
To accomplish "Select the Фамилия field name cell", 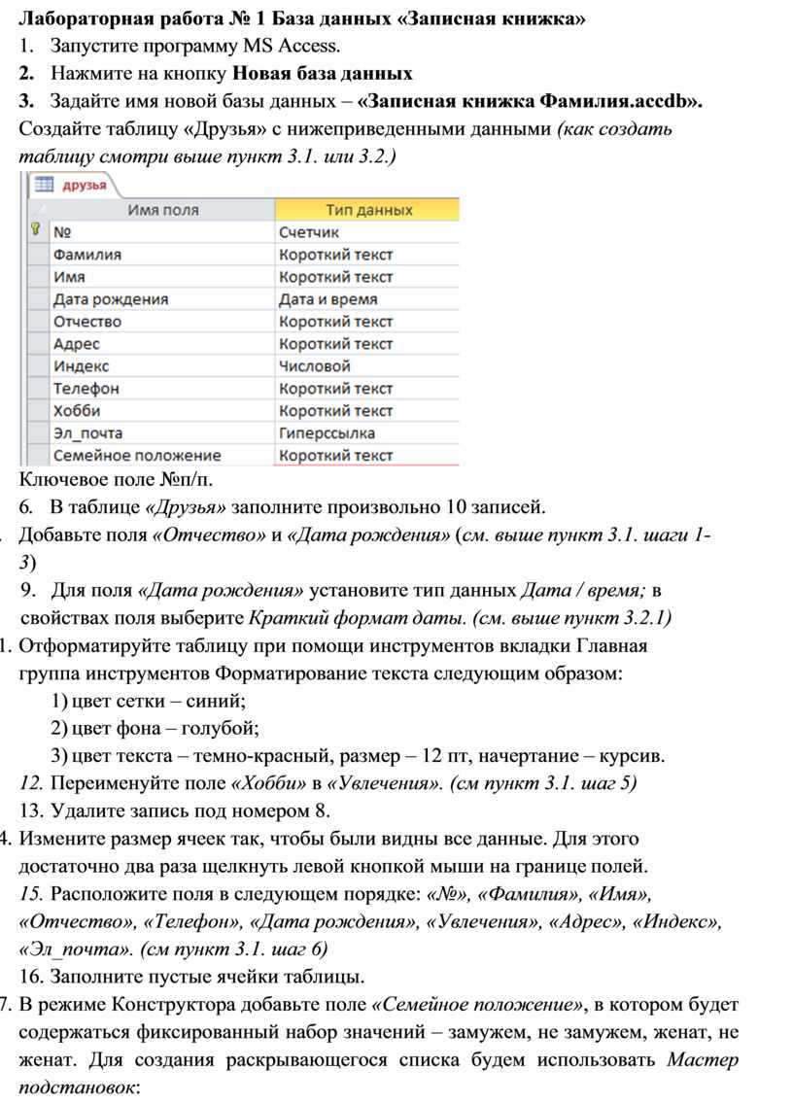I will tap(162, 255).
